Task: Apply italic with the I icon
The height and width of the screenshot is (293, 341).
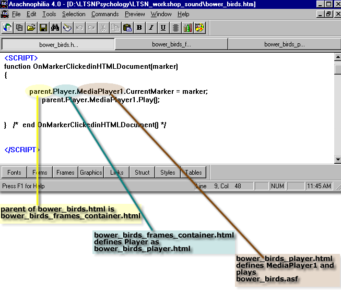Action: pos(151,27)
